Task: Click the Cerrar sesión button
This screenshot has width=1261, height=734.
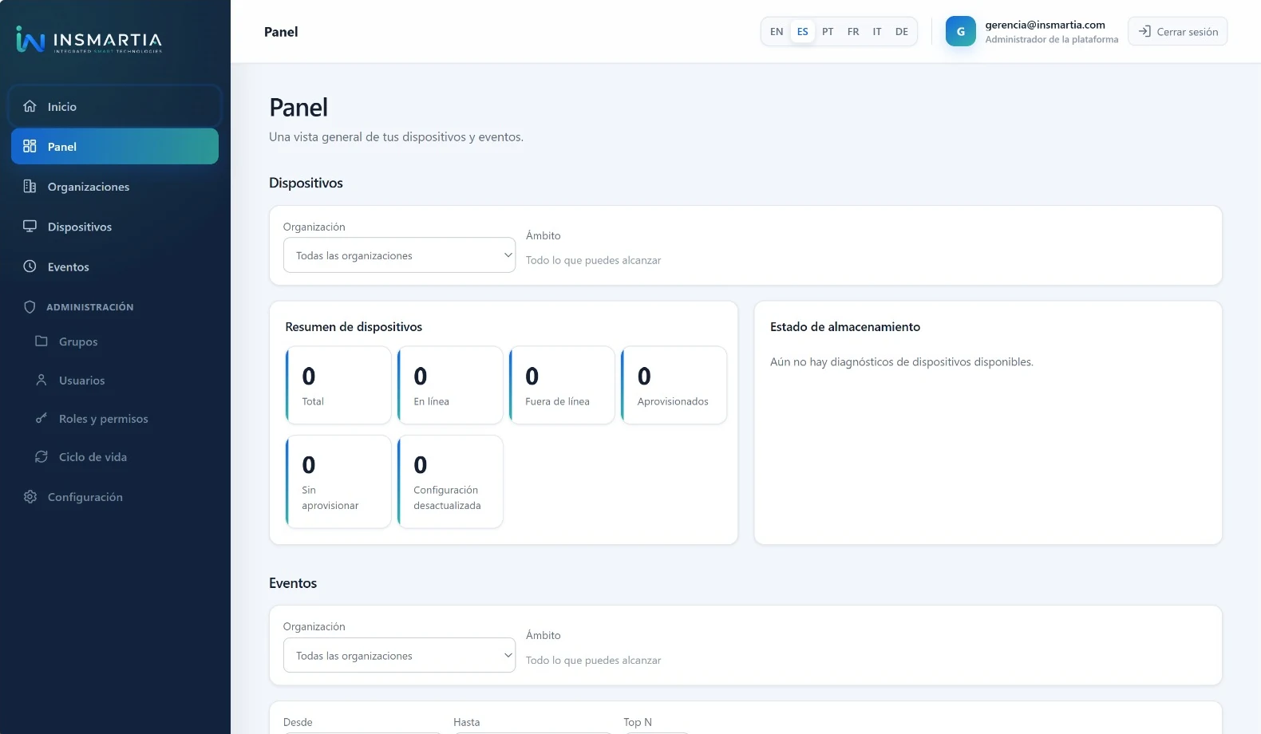Action: tap(1177, 31)
